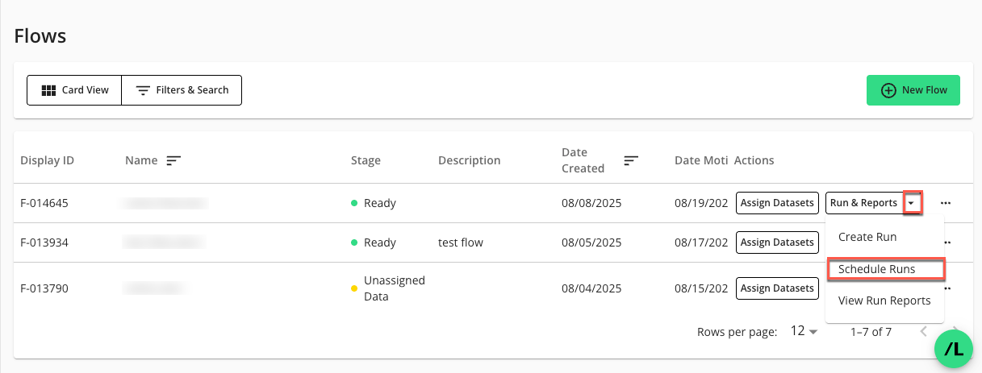The height and width of the screenshot is (373, 982).
Task: Switch to Card View
Action: (x=74, y=90)
